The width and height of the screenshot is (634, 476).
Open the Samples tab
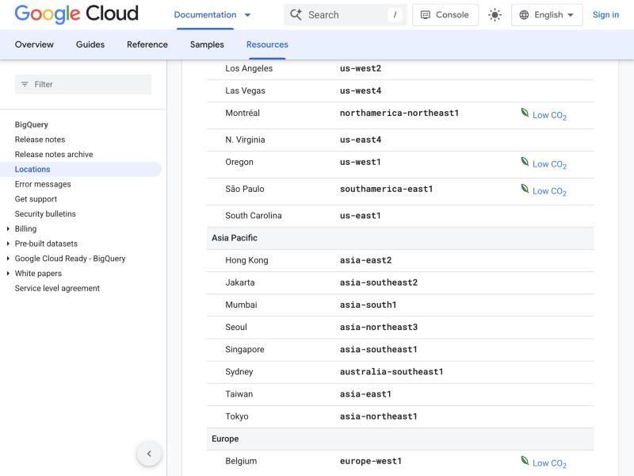tap(207, 44)
